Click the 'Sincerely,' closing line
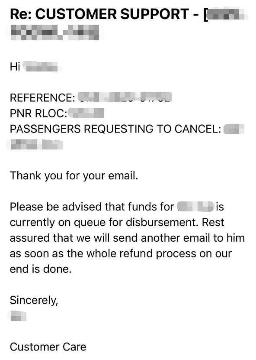 [34, 300]
